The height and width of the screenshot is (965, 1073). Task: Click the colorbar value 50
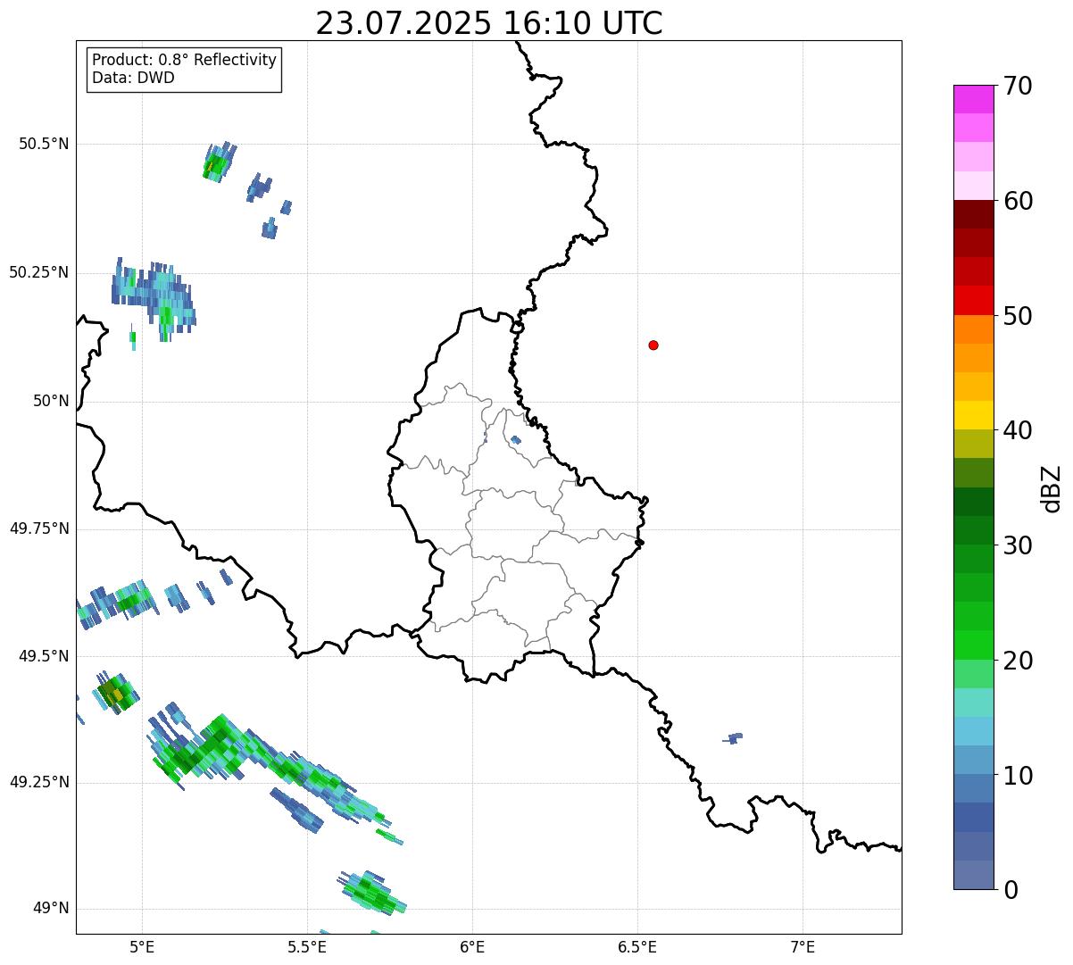tap(1018, 317)
